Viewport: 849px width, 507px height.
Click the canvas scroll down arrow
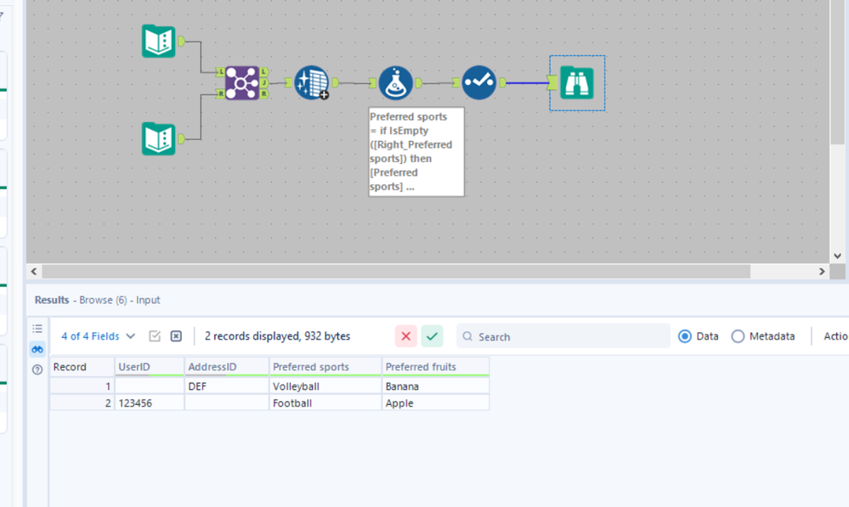(838, 256)
